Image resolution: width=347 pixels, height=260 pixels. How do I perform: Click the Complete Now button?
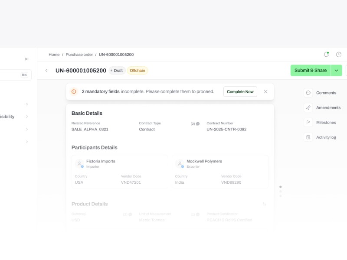[x=240, y=91]
